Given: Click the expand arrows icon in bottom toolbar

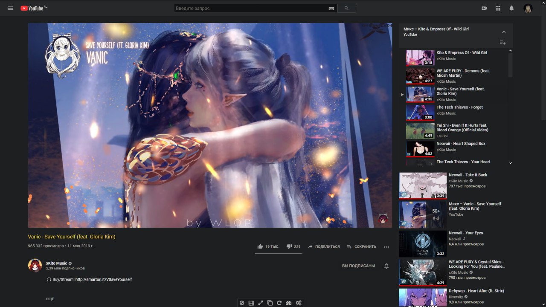Looking at the screenshot, I should (261, 303).
